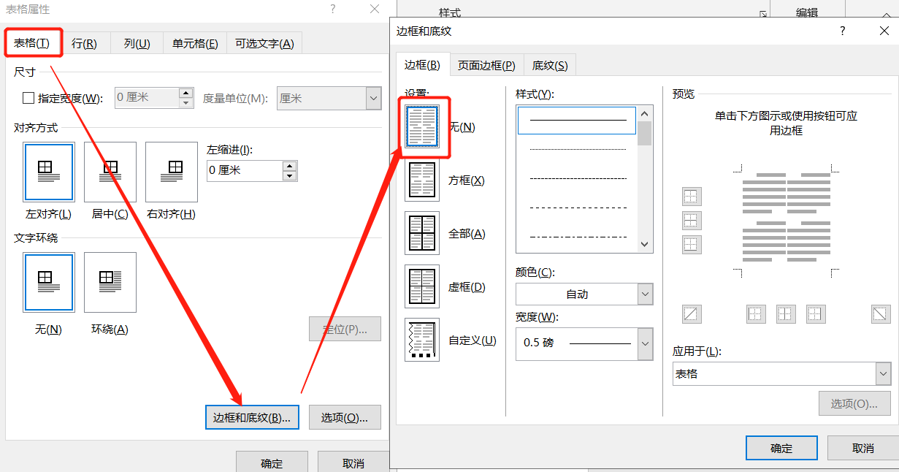Select the 无 (None) border setting icon

click(422, 126)
